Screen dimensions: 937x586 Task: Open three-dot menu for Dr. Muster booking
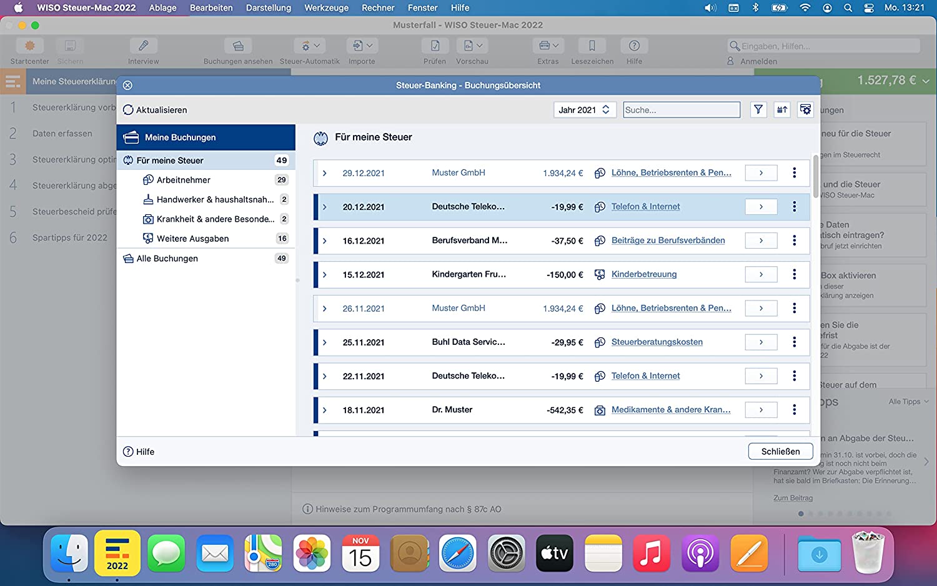point(794,410)
